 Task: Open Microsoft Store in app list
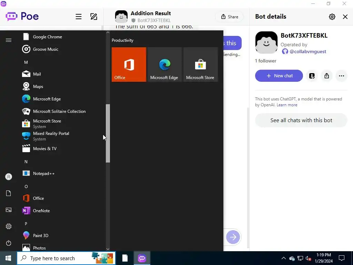(63, 124)
